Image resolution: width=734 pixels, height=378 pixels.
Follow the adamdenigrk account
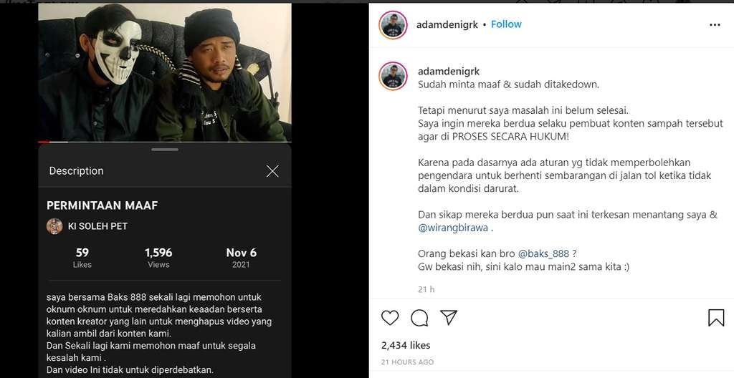pyautogui.click(x=506, y=24)
